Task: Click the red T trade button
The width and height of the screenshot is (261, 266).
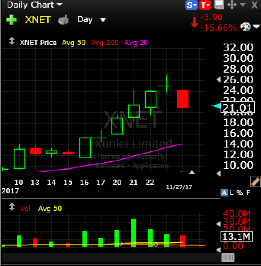Action: [x=205, y=5]
